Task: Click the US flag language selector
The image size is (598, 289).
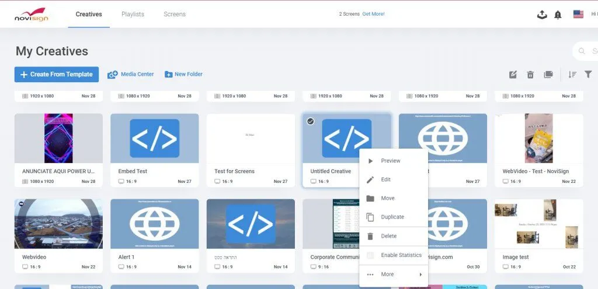Action: pos(578,15)
